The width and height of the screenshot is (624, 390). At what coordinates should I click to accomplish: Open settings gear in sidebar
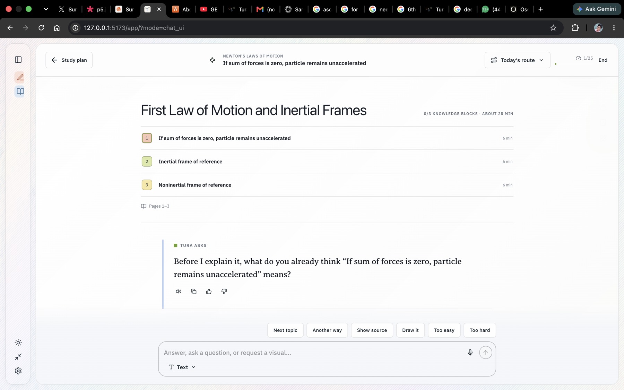coord(18,371)
